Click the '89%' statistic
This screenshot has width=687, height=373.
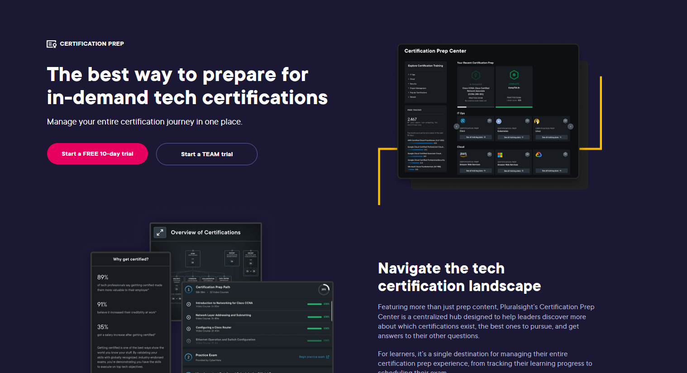point(103,277)
